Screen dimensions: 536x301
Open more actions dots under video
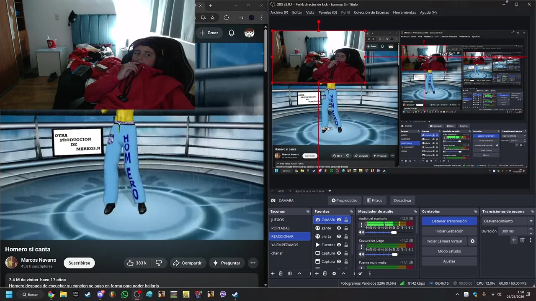point(253,263)
